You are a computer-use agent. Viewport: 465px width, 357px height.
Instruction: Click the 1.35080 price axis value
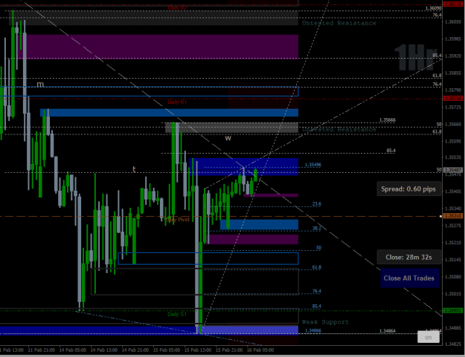point(453,277)
